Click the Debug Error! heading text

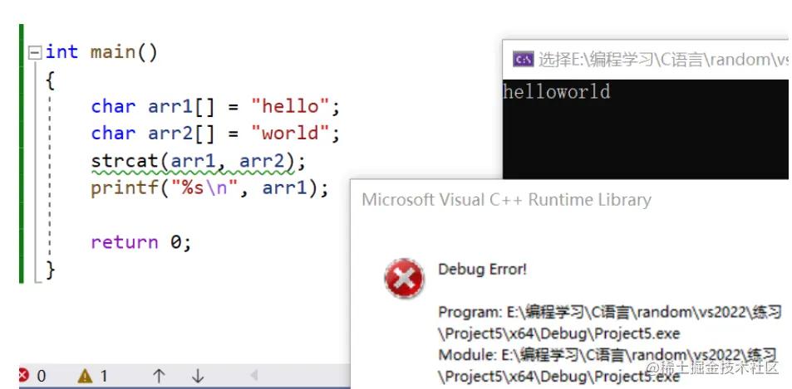482,269
